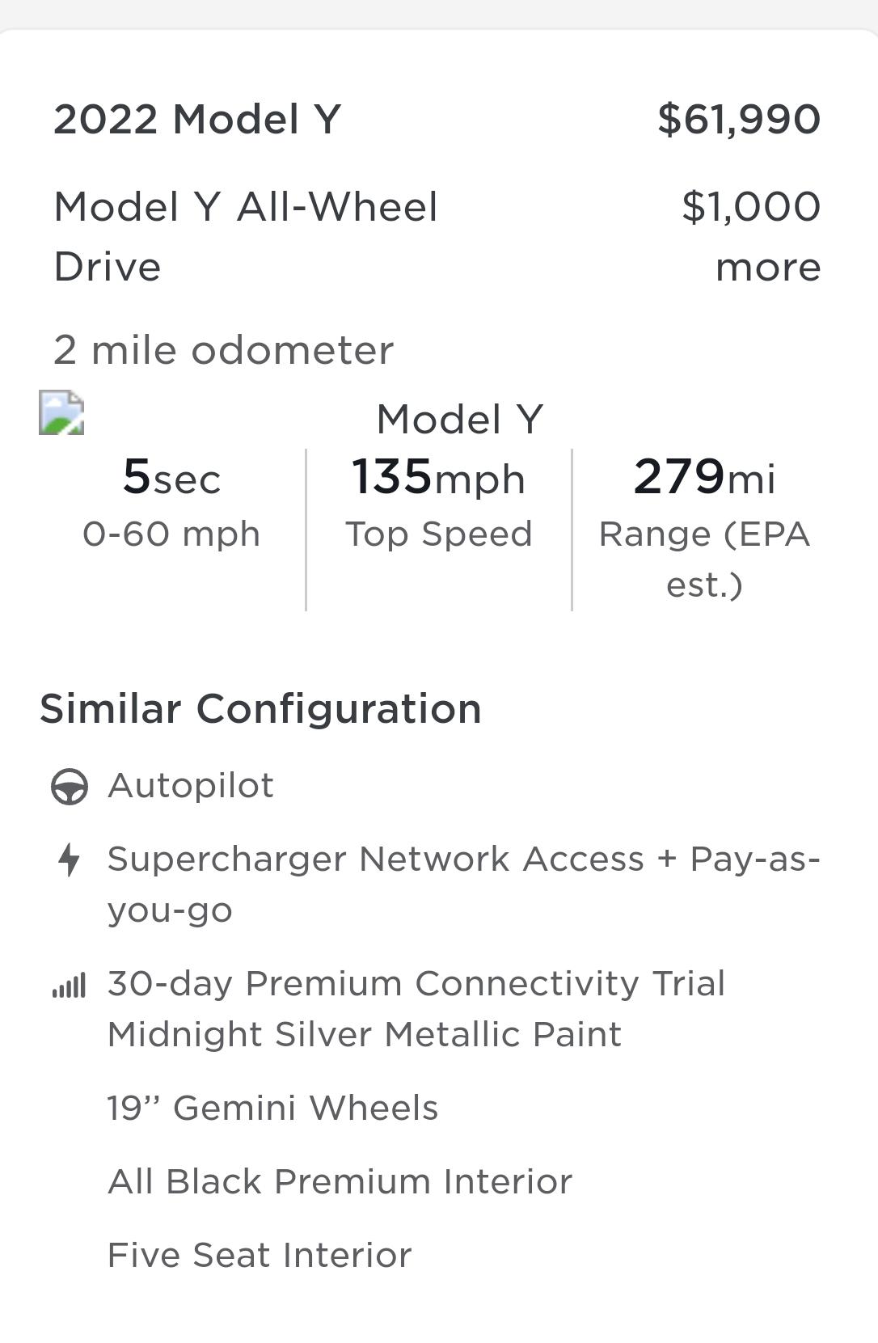Click the Similar Configuration heading
Image resolution: width=878 pixels, height=1343 pixels.
260,709
